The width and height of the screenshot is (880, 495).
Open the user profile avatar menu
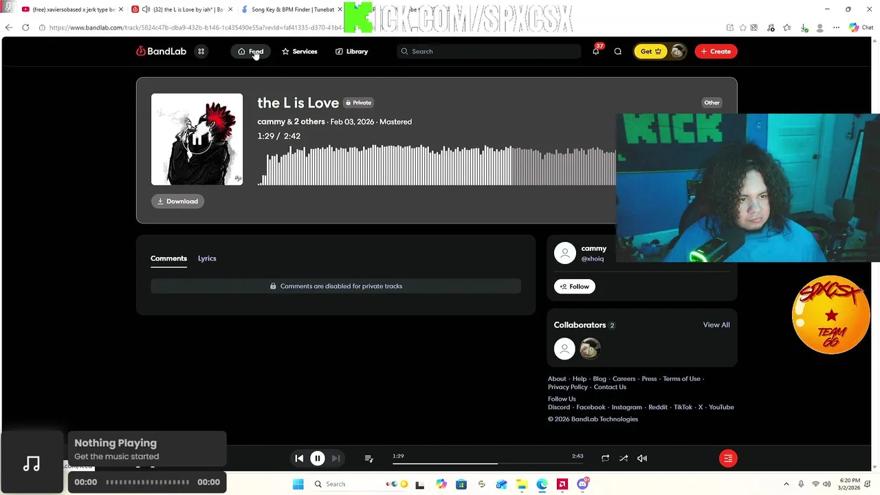click(x=677, y=52)
